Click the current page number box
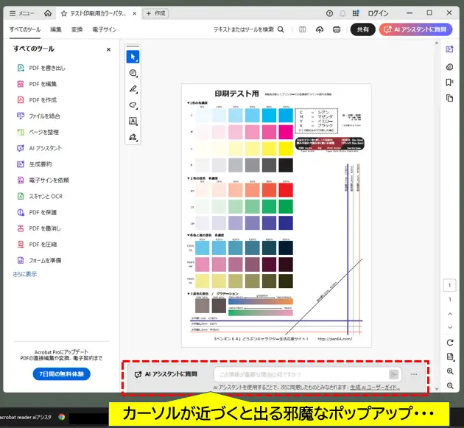The height and width of the screenshot is (428, 464). (x=449, y=285)
